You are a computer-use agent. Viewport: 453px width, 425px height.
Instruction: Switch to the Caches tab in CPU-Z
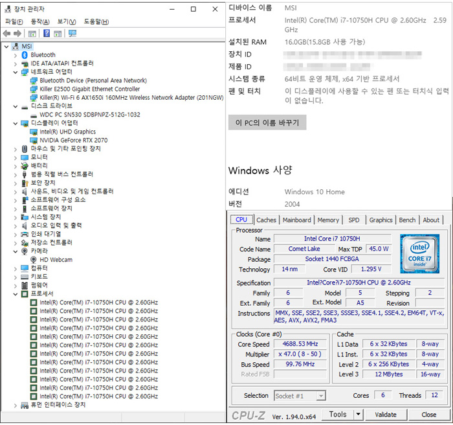click(266, 220)
